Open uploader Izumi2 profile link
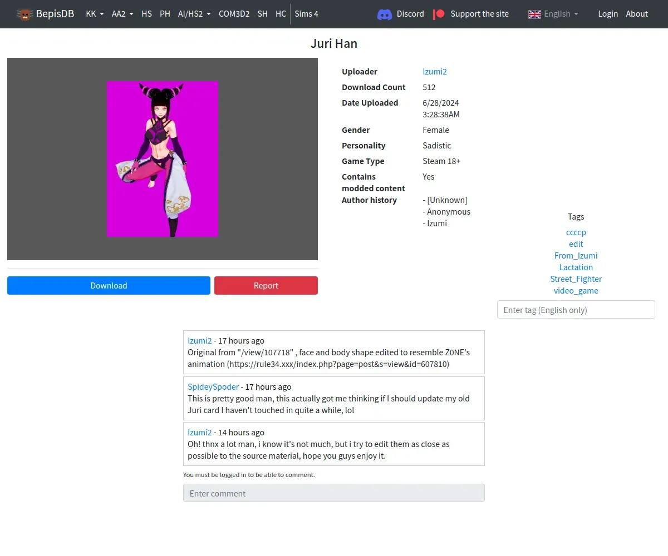This screenshot has width=668, height=556. [435, 72]
